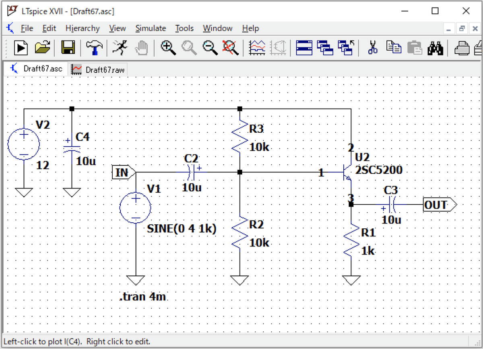The image size is (483, 349).
Task: Click the Halt hand icon
Action: (x=141, y=48)
